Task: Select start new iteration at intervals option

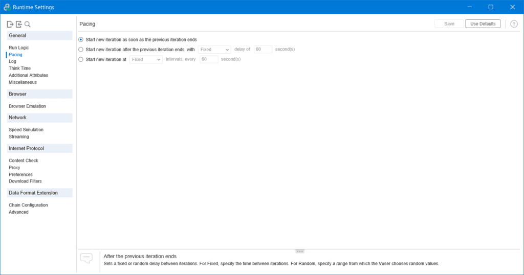Action: [81, 59]
